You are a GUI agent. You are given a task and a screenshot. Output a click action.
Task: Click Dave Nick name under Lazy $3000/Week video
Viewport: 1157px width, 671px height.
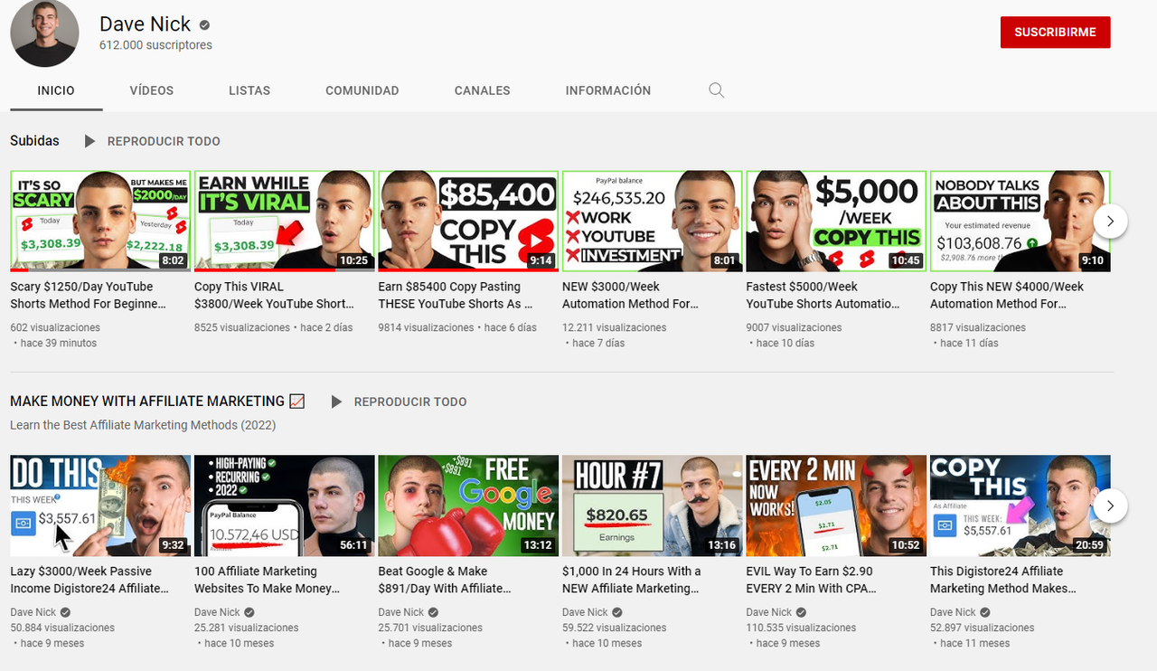click(x=33, y=612)
